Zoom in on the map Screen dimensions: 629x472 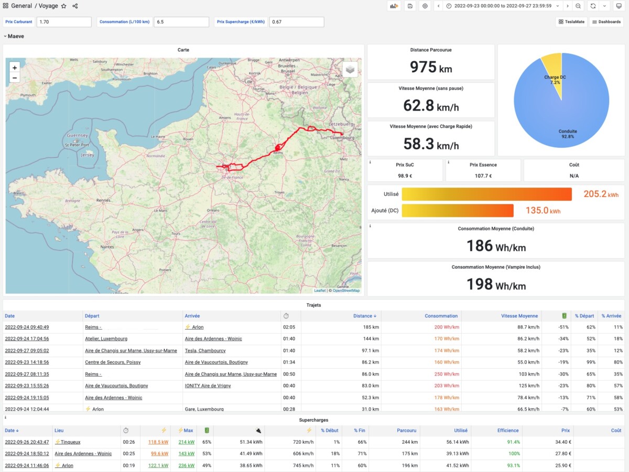(15, 68)
